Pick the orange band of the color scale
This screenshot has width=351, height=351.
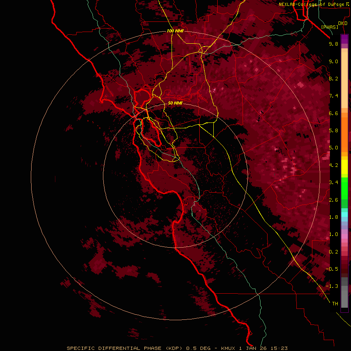click(344, 134)
